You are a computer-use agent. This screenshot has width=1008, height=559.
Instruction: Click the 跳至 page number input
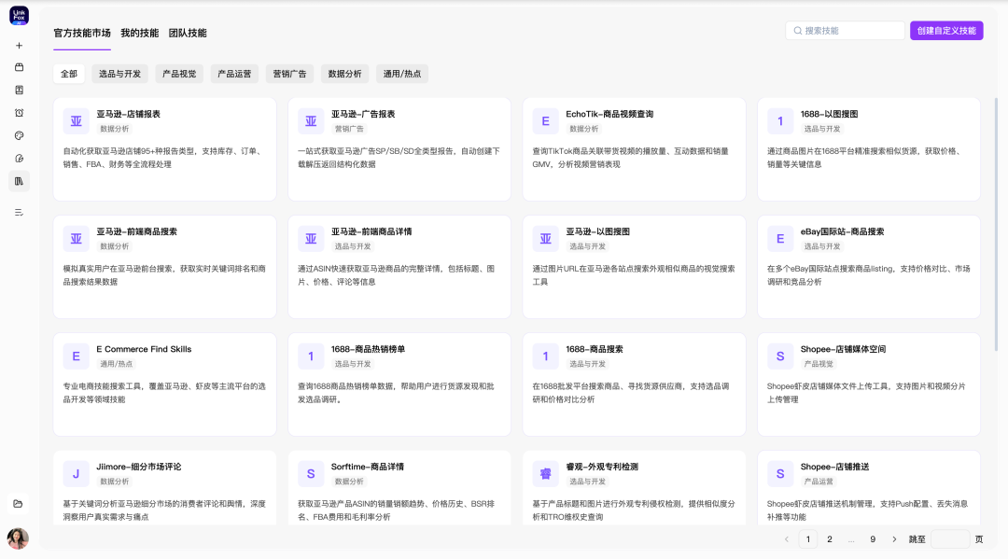pos(950,539)
